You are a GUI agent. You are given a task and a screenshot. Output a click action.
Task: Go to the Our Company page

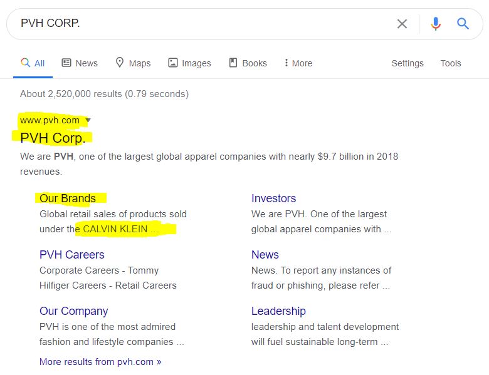tap(74, 311)
